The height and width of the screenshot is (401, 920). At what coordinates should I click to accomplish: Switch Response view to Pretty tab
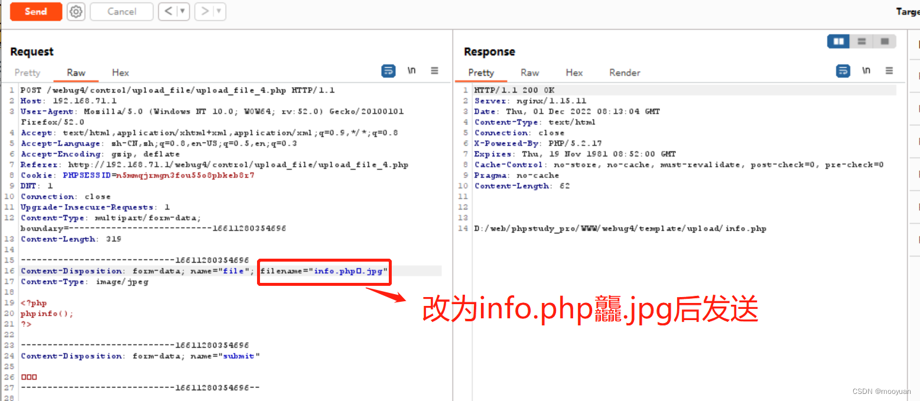coord(481,73)
